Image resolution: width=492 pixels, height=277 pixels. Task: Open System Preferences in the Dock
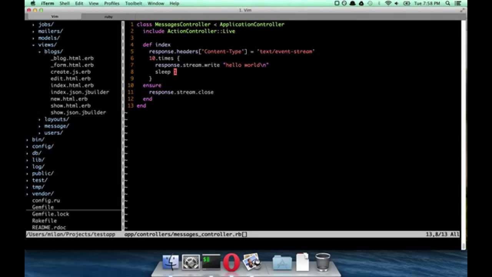(191, 262)
